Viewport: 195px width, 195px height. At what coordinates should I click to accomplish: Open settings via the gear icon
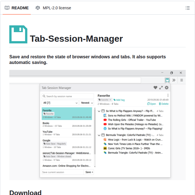click(x=167, y=88)
